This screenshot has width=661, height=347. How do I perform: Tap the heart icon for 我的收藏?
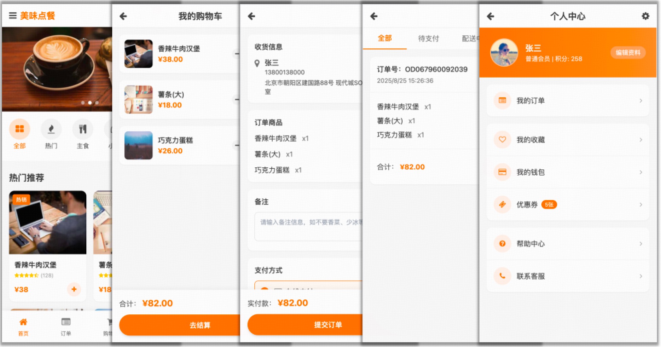pos(502,140)
